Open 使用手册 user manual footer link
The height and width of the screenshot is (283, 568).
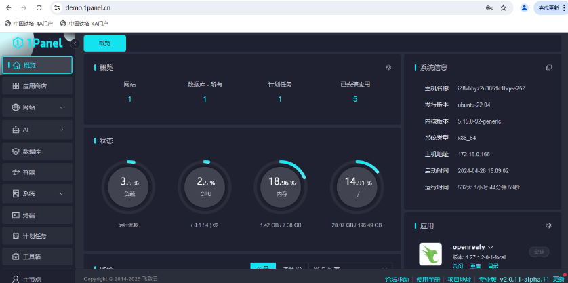[428, 280]
